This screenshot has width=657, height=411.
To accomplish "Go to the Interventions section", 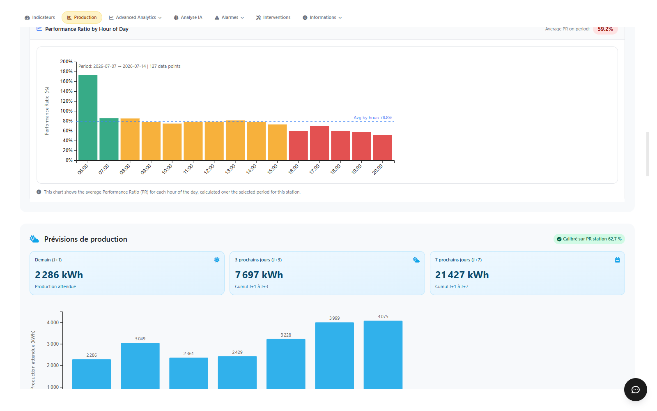I will coord(273,17).
